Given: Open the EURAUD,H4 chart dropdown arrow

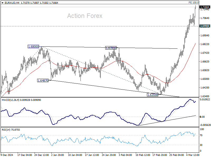Looking at the screenshot, I should coord(2,3).
